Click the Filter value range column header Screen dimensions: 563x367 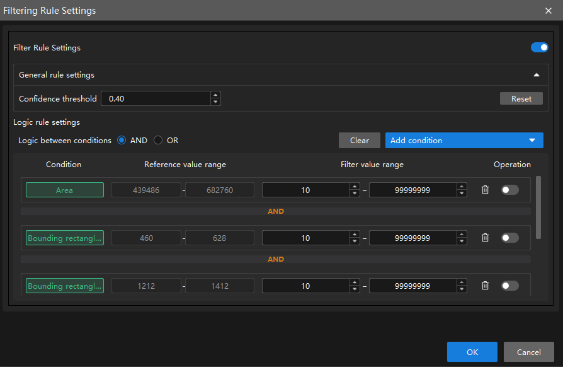click(x=372, y=165)
